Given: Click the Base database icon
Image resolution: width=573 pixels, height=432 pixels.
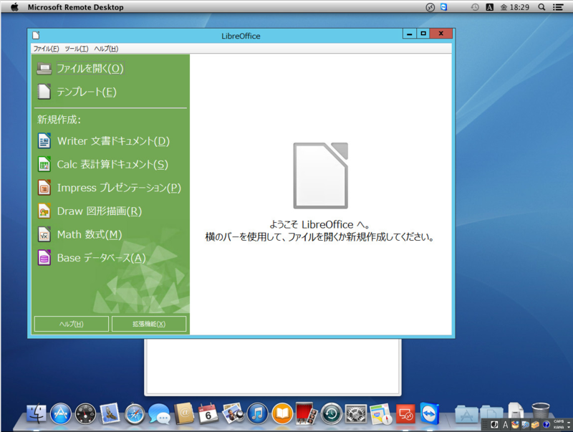Looking at the screenshot, I should (x=44, y=258).
